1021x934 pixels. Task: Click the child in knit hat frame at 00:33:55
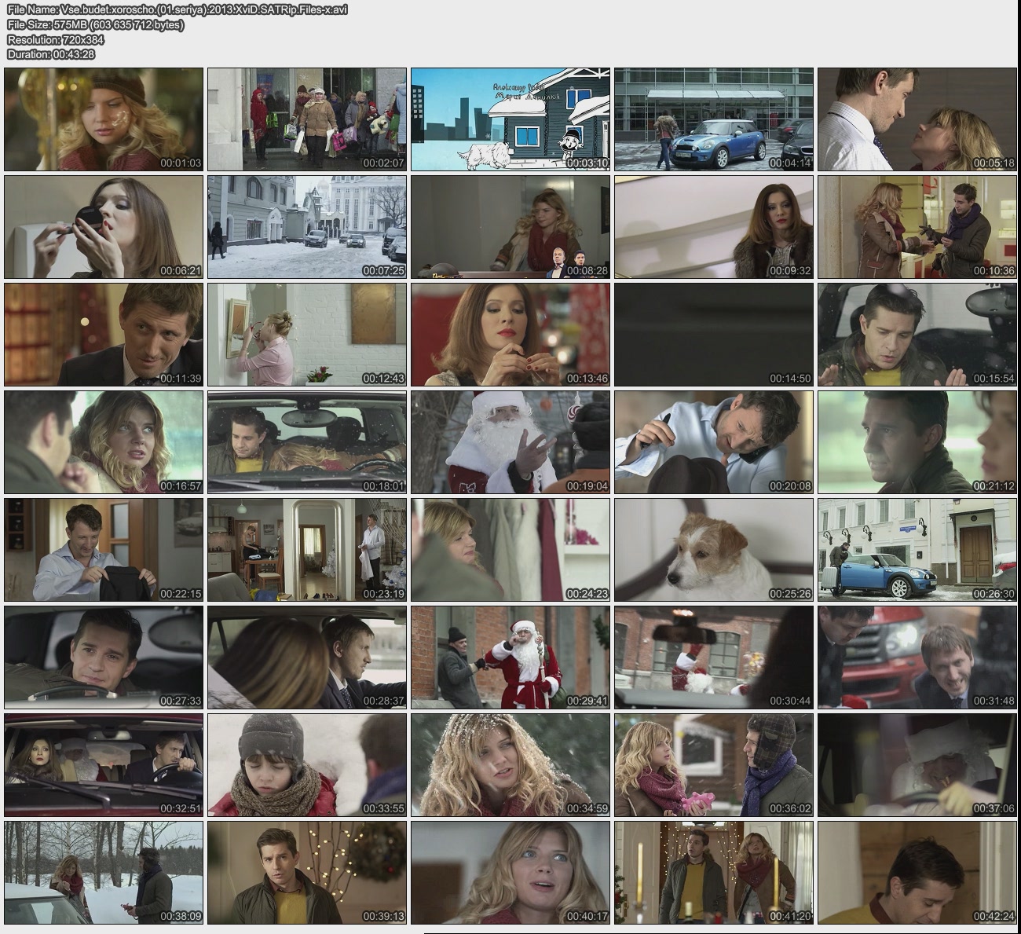(x=306, y=765)
